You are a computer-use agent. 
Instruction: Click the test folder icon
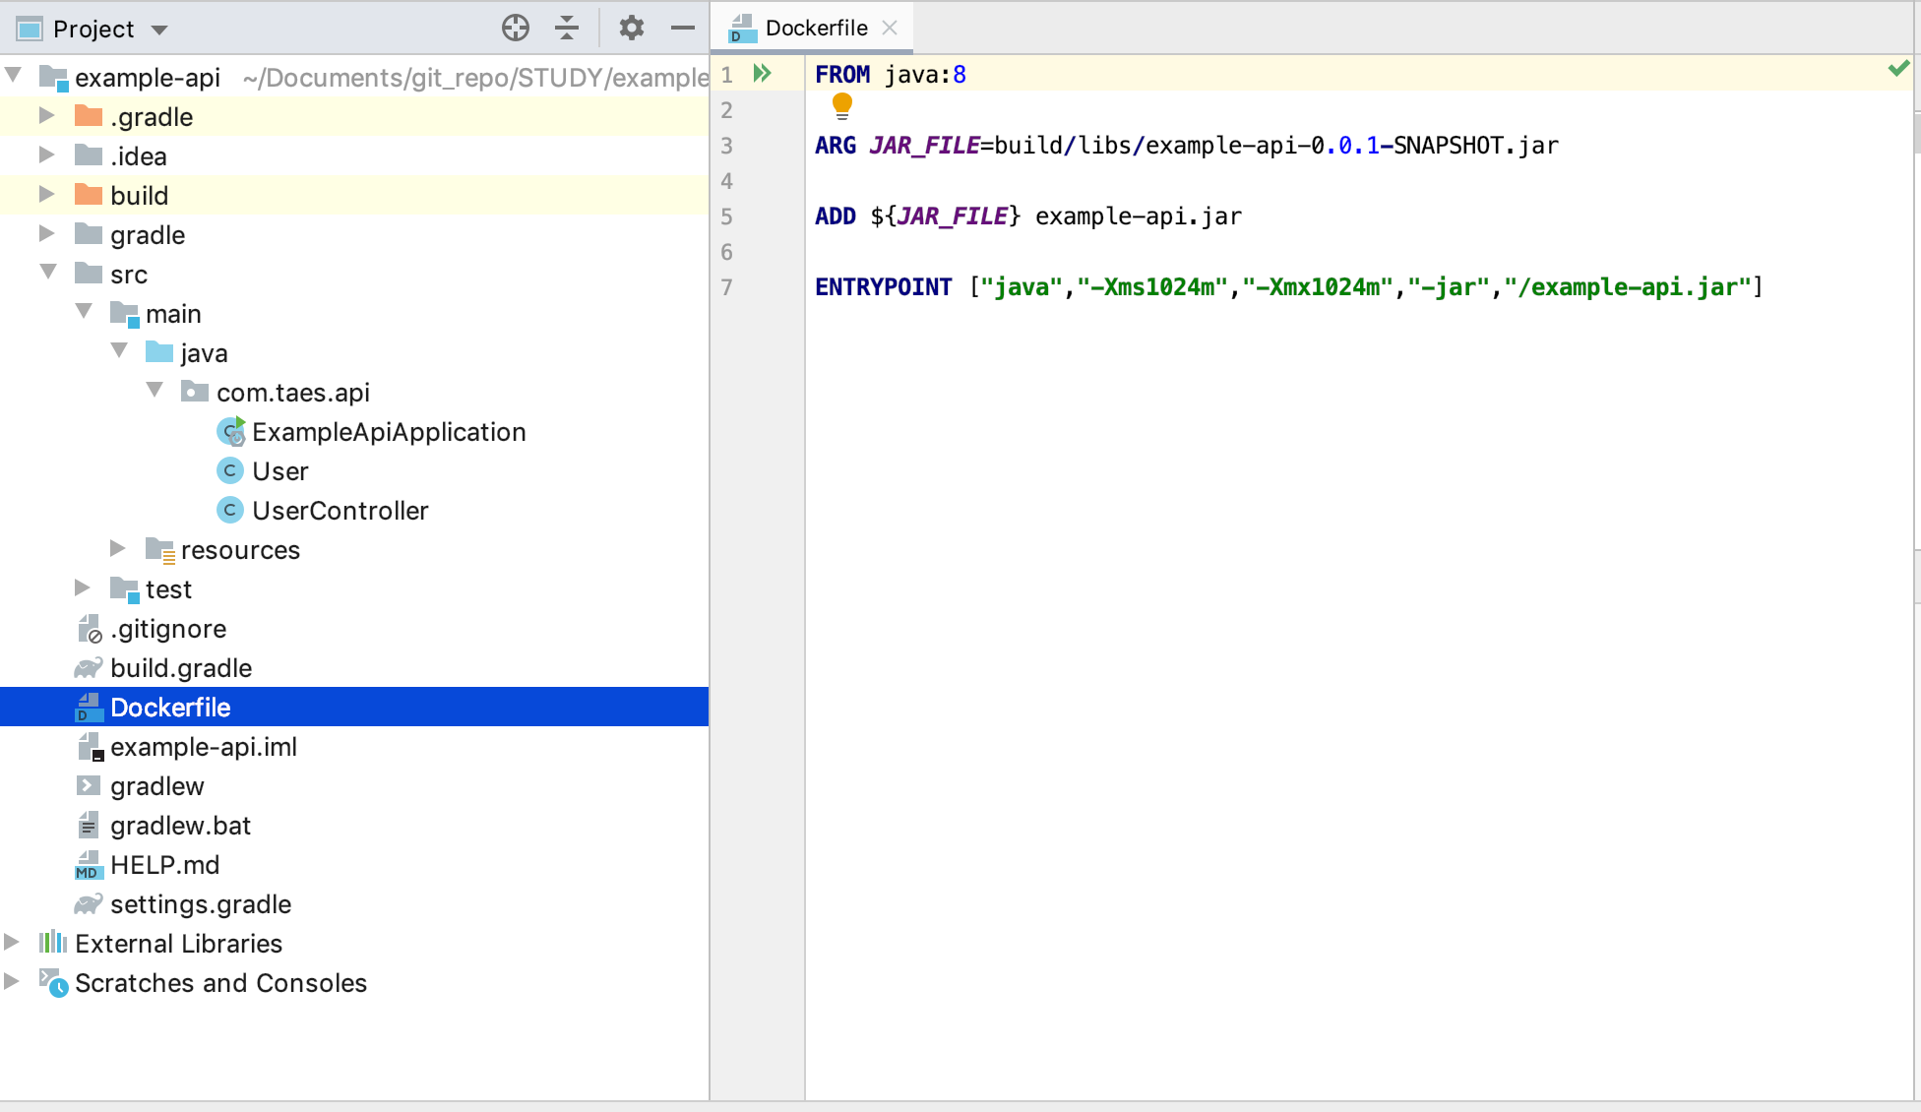tap(124, 589)
